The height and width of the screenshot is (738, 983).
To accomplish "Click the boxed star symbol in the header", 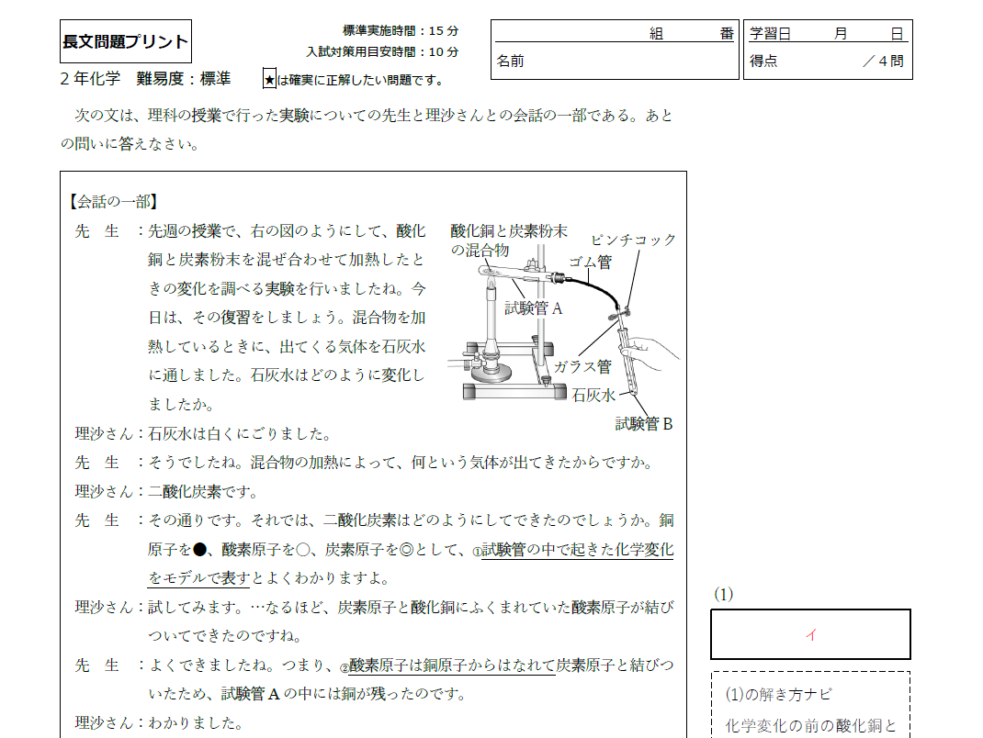I will point(269,80).
